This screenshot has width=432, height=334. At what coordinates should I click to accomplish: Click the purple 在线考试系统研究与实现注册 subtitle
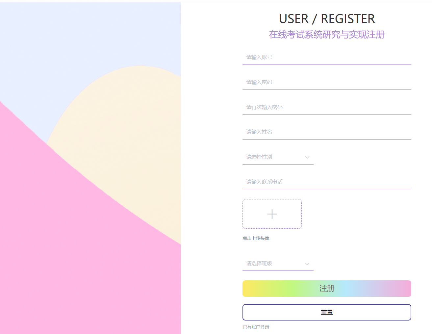tap(327, 35)
